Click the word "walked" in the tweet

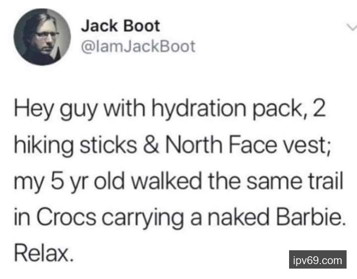[166, 181]
